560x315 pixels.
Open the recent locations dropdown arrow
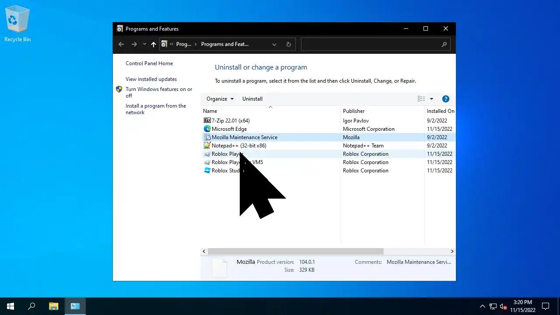point(144,44)
